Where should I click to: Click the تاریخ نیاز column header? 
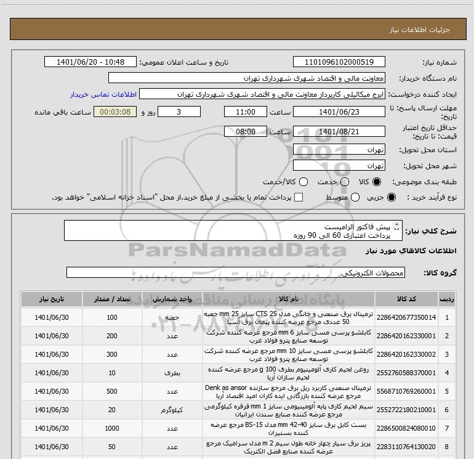pos(52,299)
